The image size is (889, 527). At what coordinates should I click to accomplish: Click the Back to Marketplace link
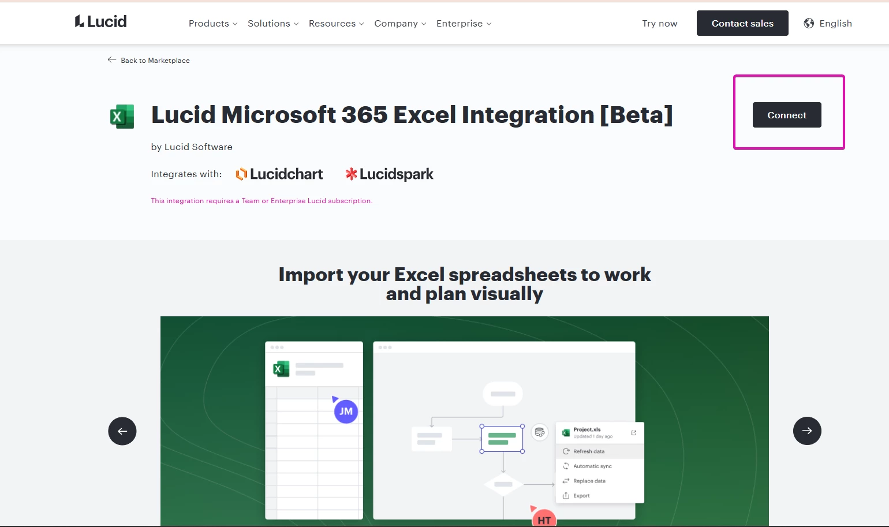pyautogui.click(x=155, y=61)
